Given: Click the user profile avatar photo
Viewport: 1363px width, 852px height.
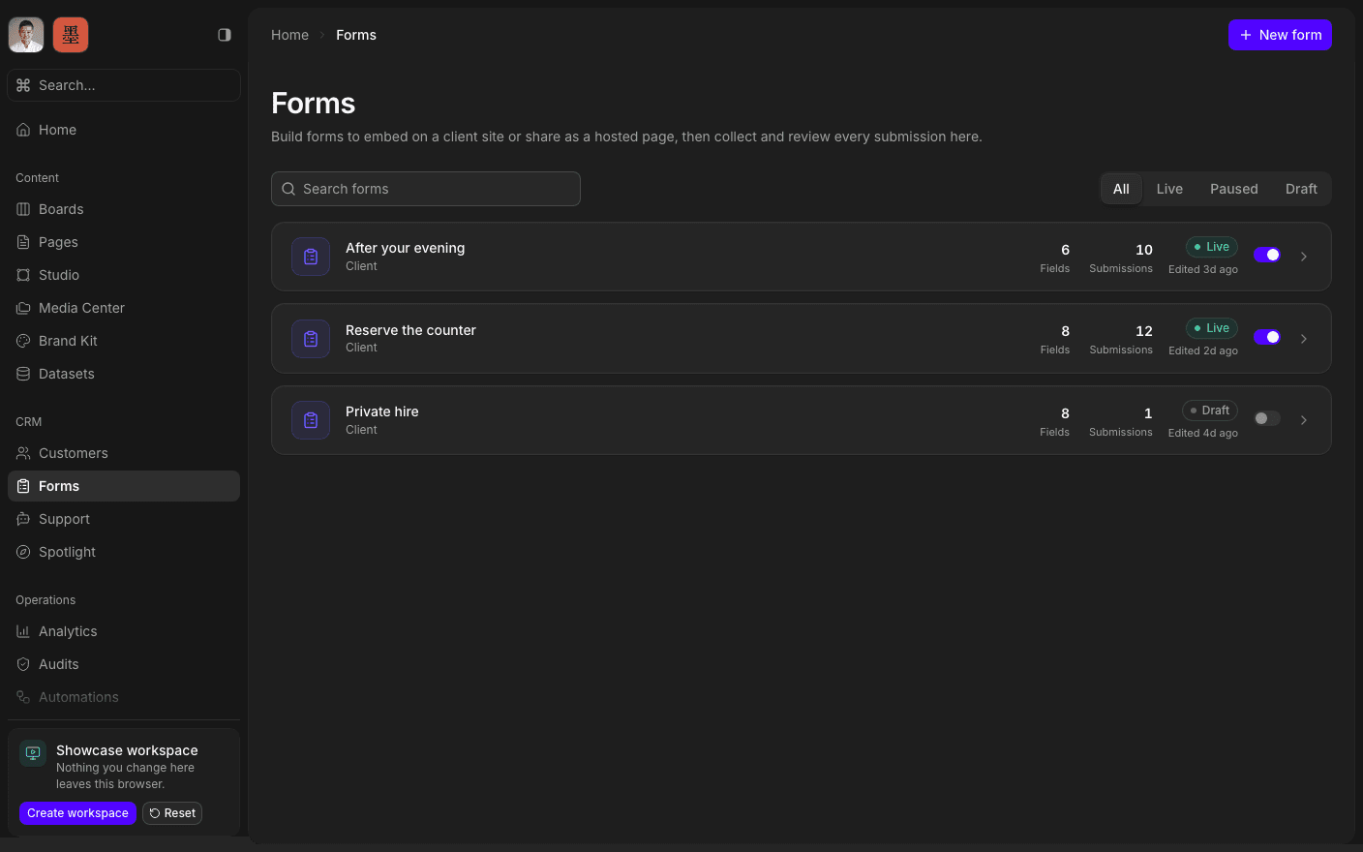Looking at the screenshot, I should click(26, 35).
